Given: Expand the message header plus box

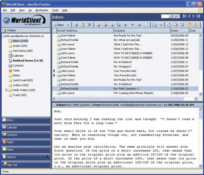Looking at the screenshot, I should click(54, 105).
